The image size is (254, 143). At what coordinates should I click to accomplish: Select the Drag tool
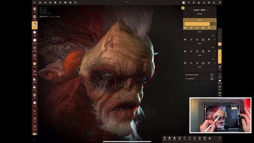[35, 33]
